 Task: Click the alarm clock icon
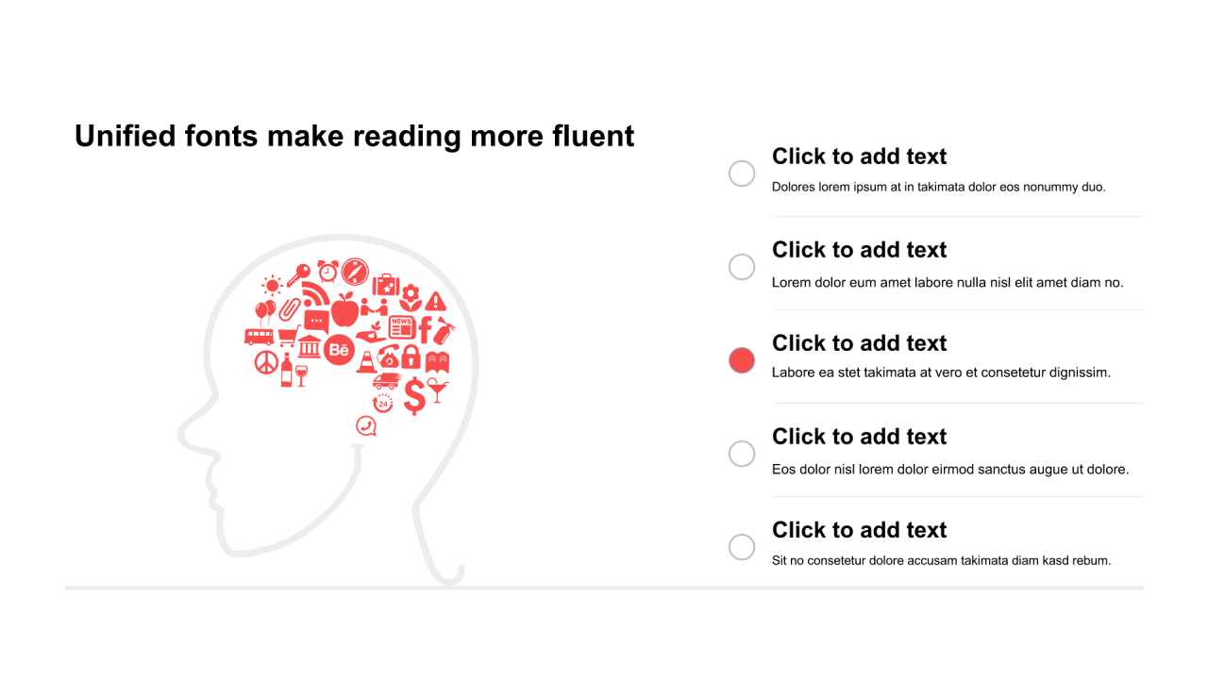327,272
